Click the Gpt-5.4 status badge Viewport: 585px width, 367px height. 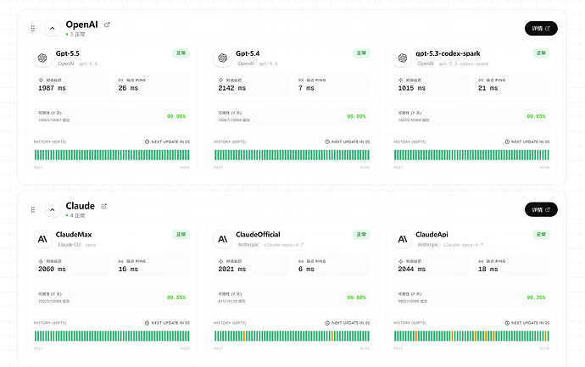click(361, 53)
